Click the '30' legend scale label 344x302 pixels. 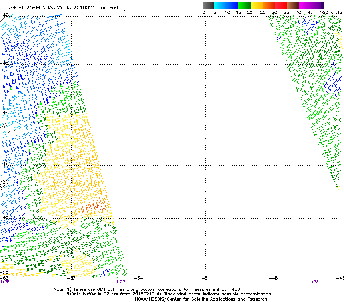[x=274, y=13]
